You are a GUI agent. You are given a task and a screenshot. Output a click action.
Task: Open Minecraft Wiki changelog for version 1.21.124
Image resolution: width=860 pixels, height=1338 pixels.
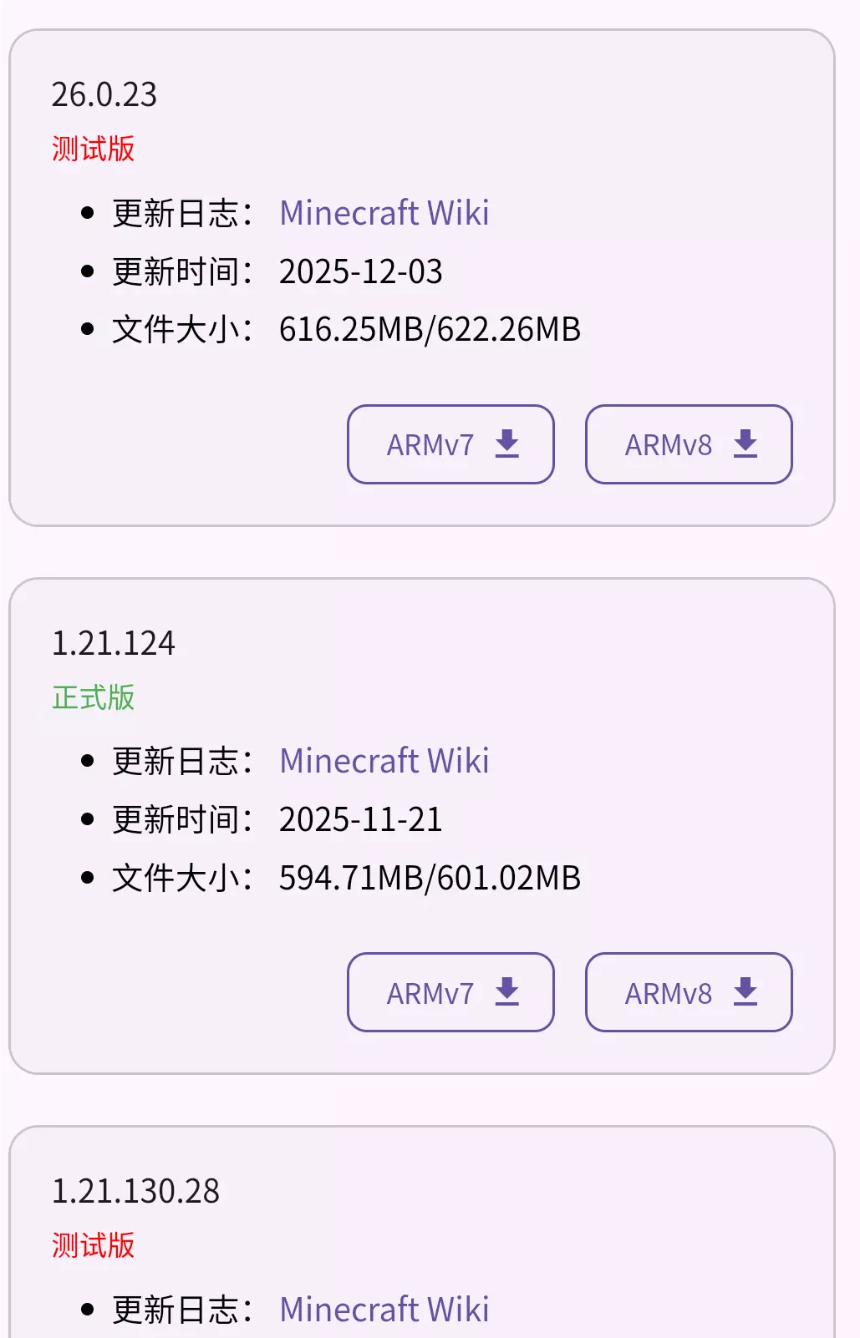pyautogui.click(x=384, y=761)
